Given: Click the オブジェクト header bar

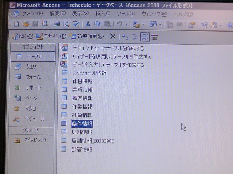Looking at the screenshot, I should tap(33, 47).
